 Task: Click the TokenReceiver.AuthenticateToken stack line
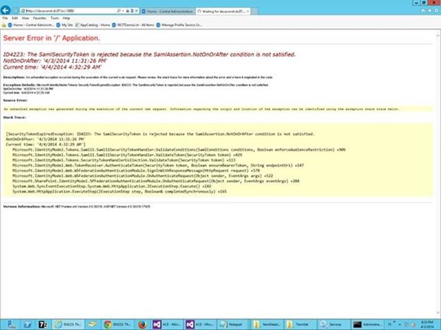[158, 165]
